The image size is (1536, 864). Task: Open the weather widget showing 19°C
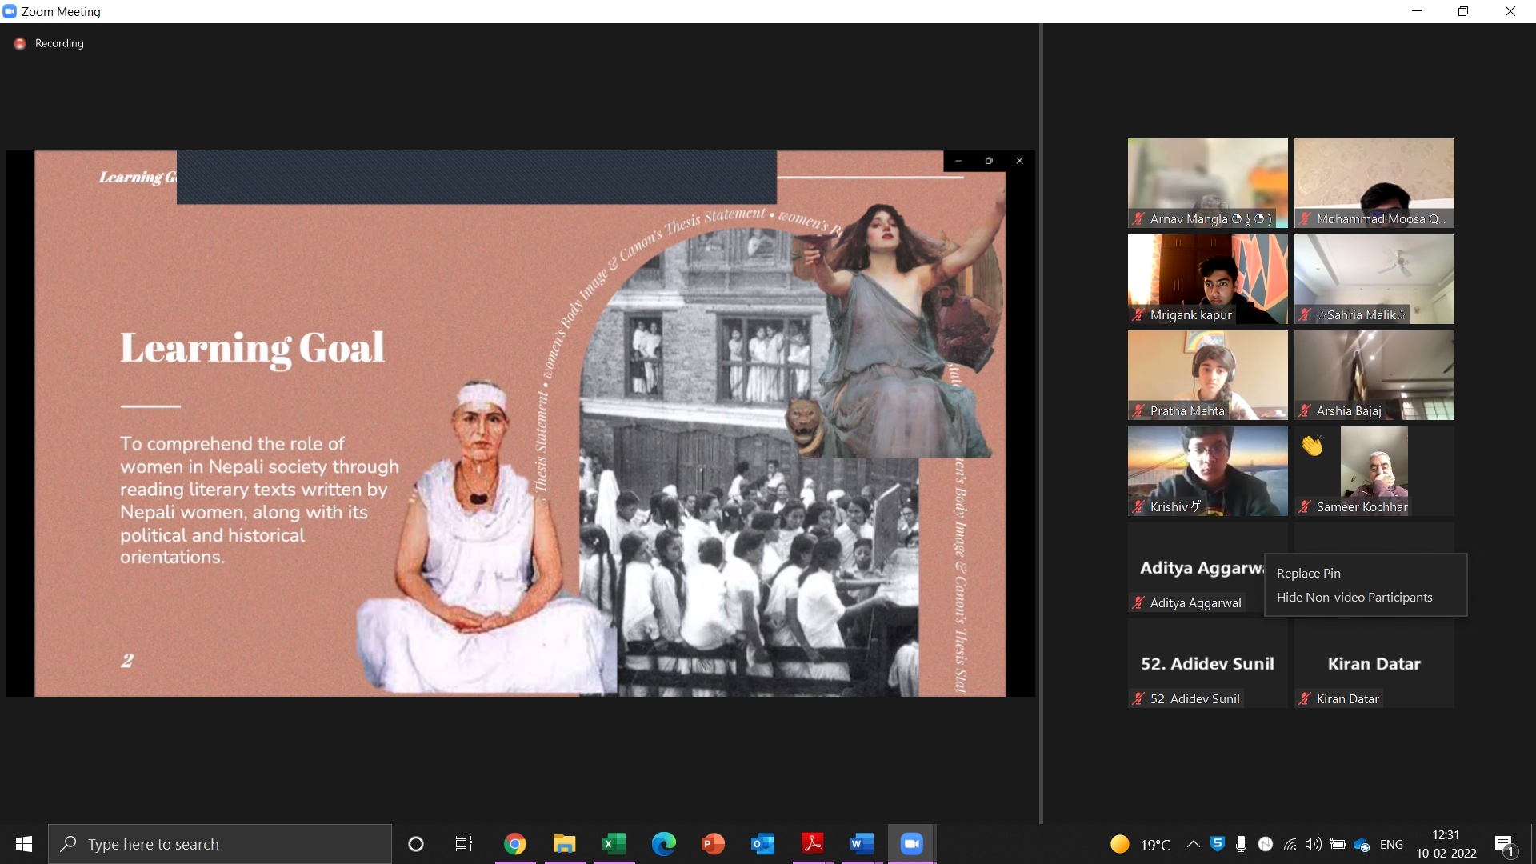[1141, 844]
